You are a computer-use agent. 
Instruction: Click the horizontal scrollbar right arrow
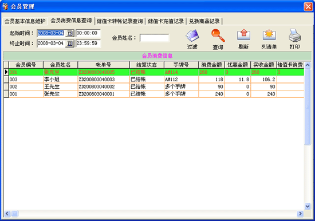pyautogui.click(x=300, y=214)
